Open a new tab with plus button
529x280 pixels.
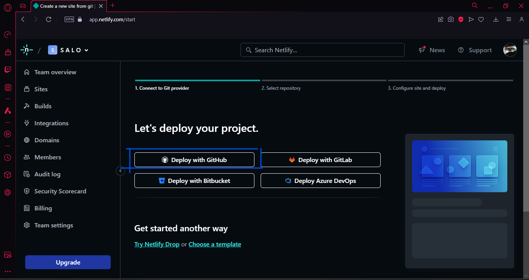[x=113, y=5]
